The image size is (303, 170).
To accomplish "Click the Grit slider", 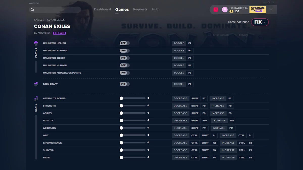I will click(133, 135).
